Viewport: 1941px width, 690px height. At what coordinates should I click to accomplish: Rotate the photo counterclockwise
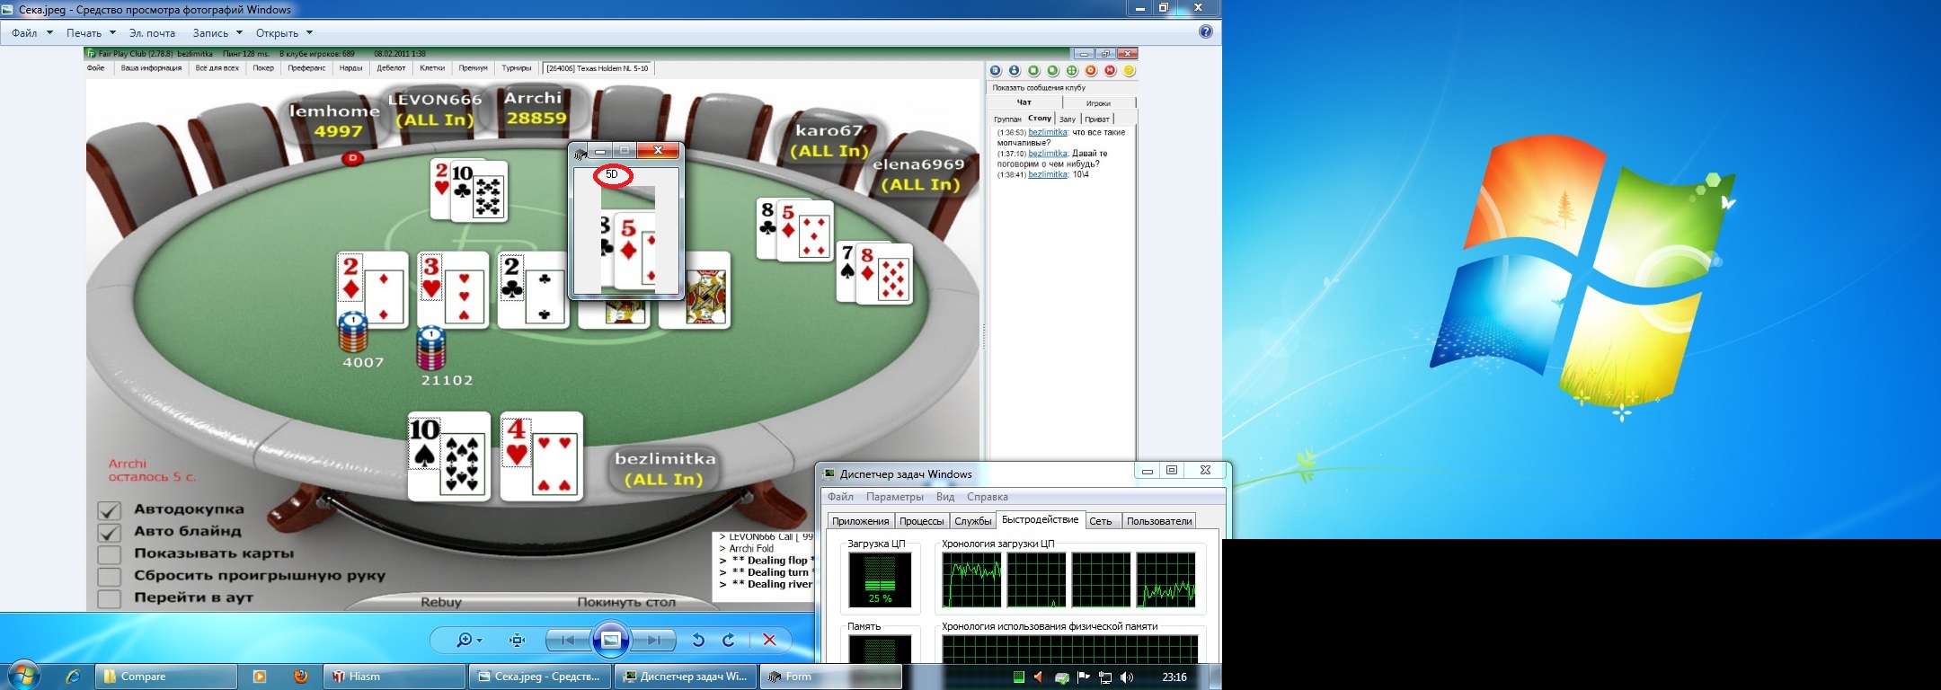(698, 640)
